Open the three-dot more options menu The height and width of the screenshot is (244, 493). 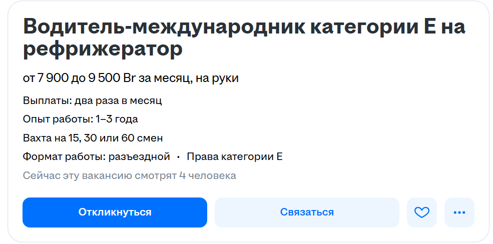point(459,212)
